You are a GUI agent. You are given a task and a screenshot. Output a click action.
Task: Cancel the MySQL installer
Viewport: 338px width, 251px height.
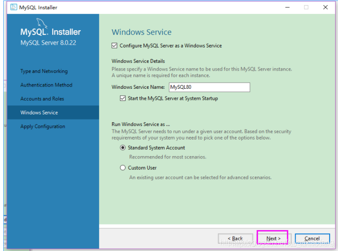pos(312,238)
